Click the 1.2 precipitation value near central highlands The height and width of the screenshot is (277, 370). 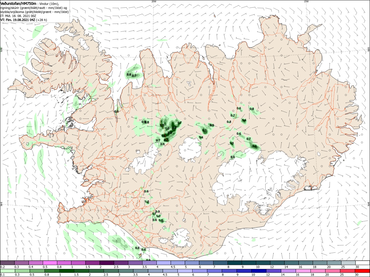pyautogui.click(x=204, y=131)
